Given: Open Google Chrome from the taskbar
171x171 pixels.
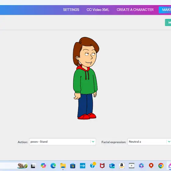Looking at the screenshot, I should tap(161, 166).
